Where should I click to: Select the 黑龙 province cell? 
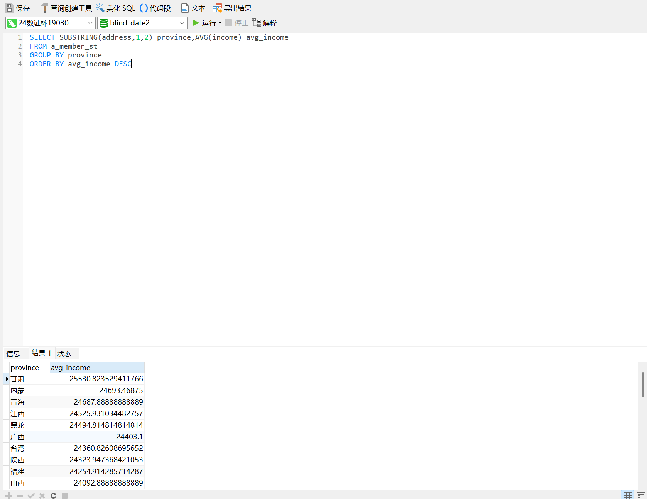(29, 425)
